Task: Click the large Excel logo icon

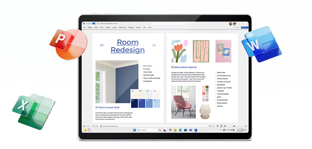Action: (34, 112)
